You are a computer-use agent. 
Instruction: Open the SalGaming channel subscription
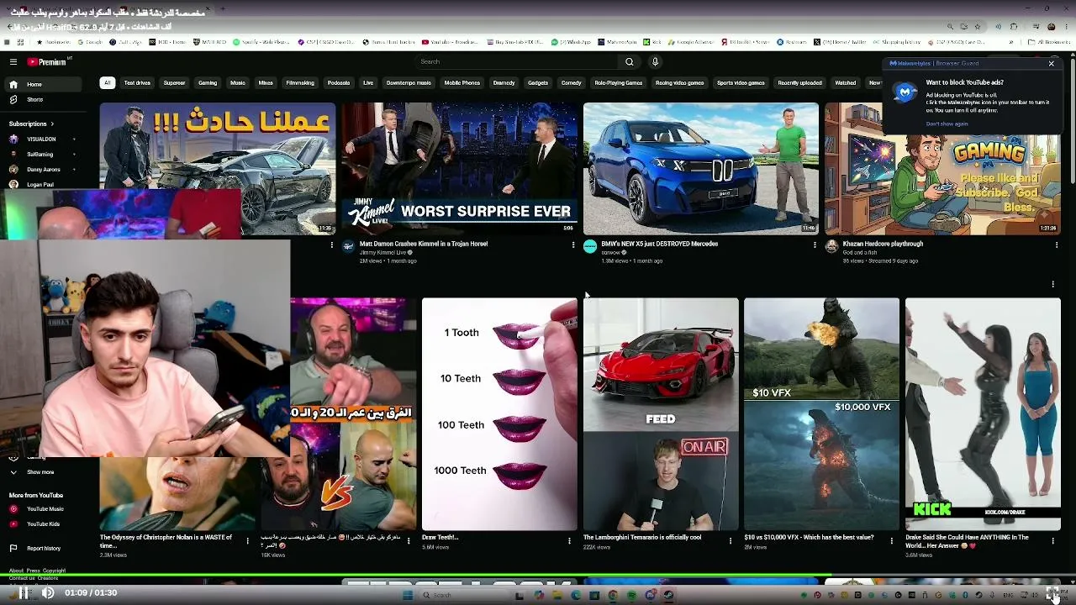[x=42, y=154]
